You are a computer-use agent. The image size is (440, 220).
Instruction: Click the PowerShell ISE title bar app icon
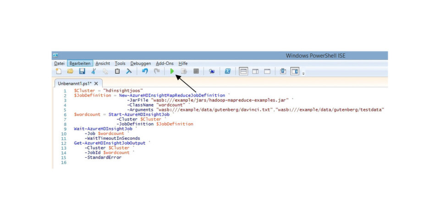[x=55, y=55]
